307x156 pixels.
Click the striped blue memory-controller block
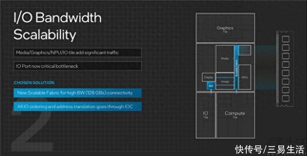pos(244,50)
